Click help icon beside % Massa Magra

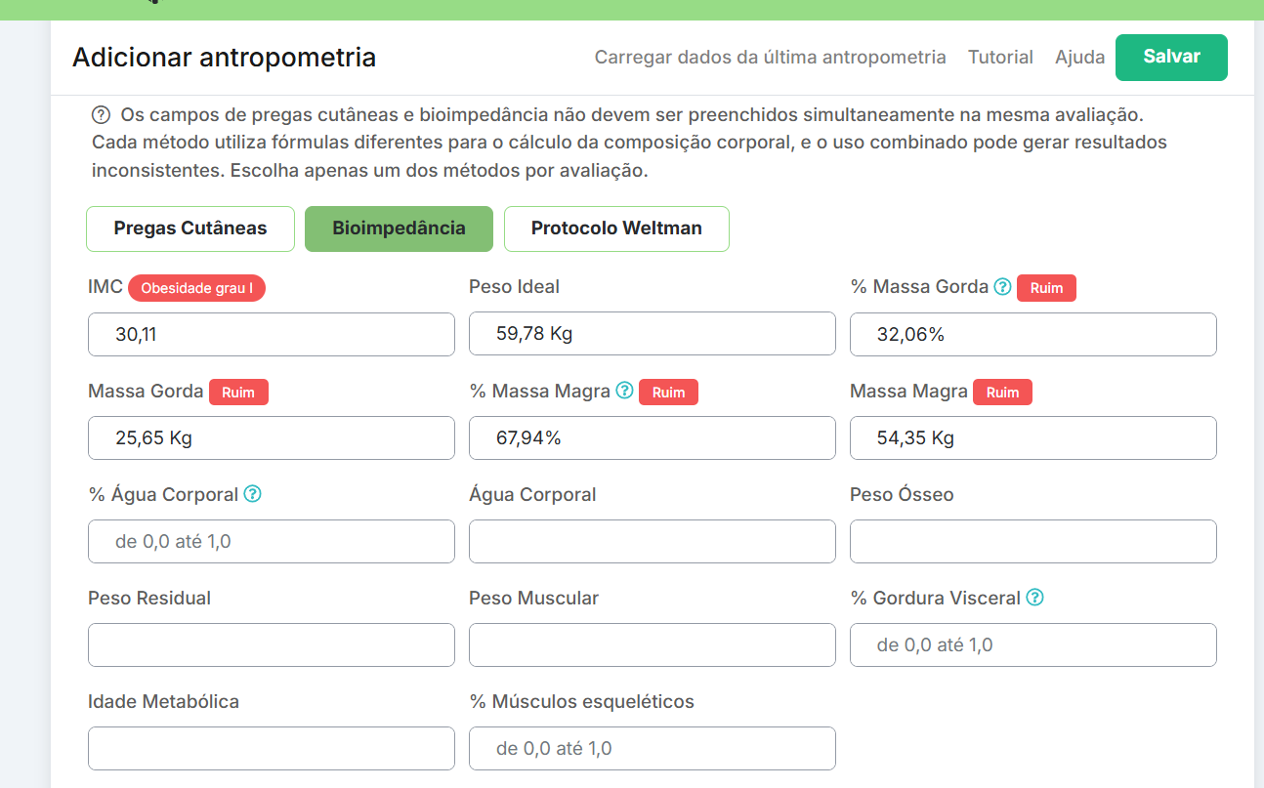pos(625,392)
